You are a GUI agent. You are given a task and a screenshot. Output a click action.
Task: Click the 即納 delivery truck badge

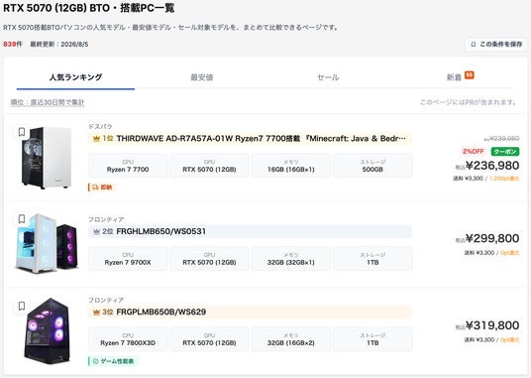click(102, 188)
